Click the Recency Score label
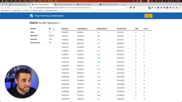 (x=35, y=43)
